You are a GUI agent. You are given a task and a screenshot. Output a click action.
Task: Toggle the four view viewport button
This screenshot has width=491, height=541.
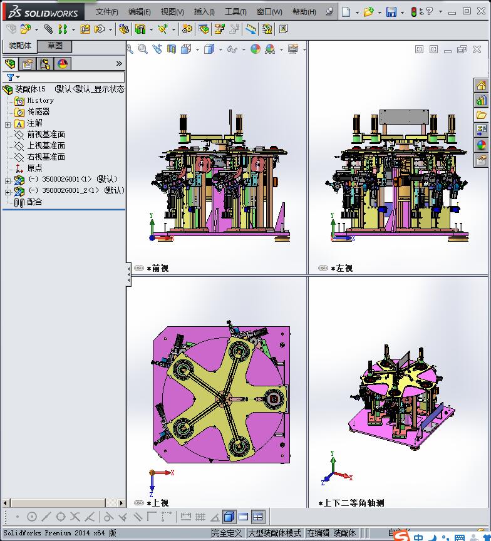tap(258, 517)
